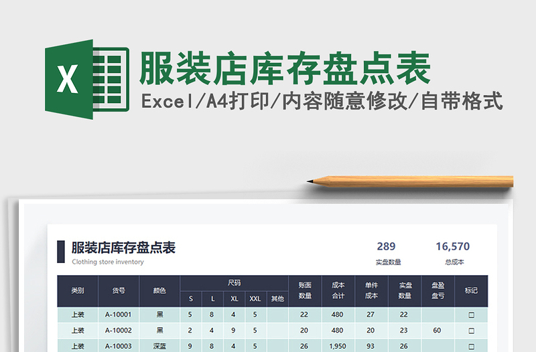Select the S size sub-header
The image size is (536, 352).
(191, 298)
